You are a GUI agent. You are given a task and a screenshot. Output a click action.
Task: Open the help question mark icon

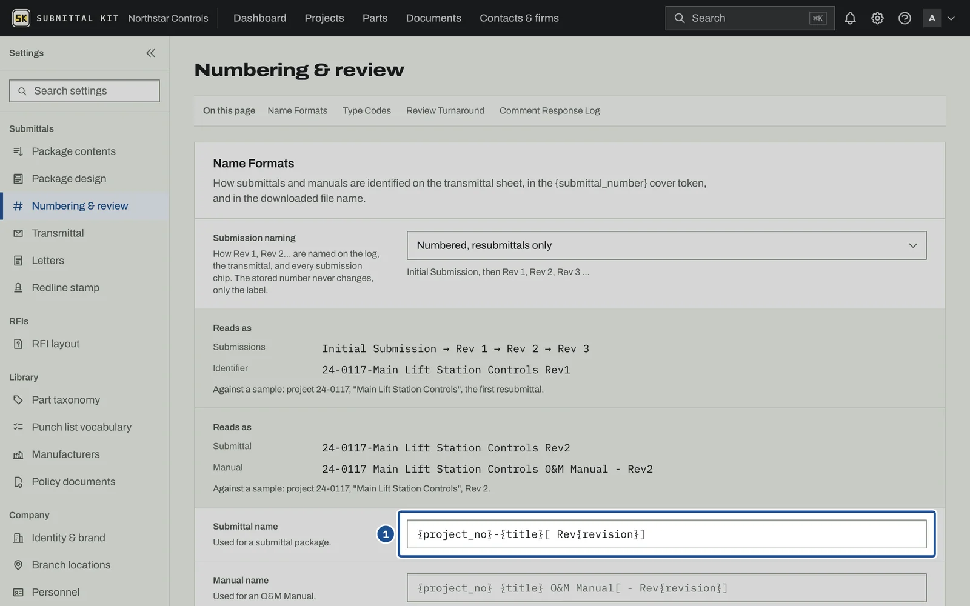(905, 18)
